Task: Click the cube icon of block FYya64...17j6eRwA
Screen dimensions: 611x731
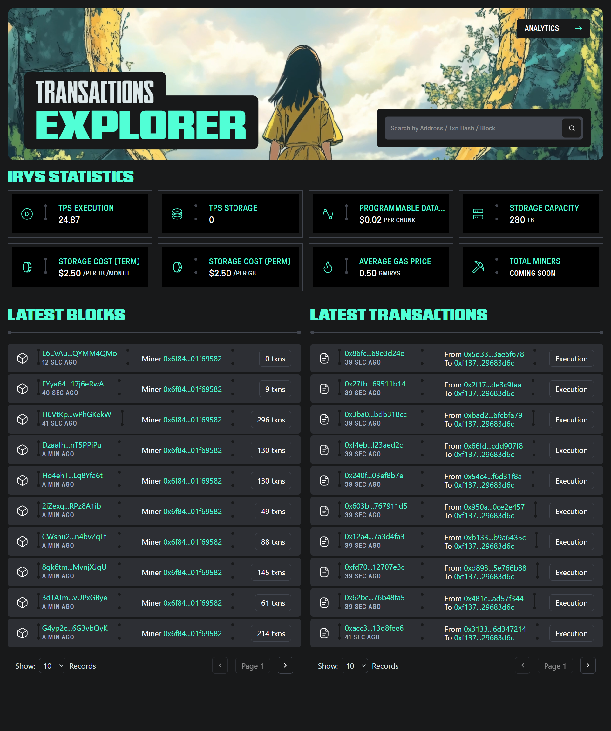Action: tap(23, 389)
